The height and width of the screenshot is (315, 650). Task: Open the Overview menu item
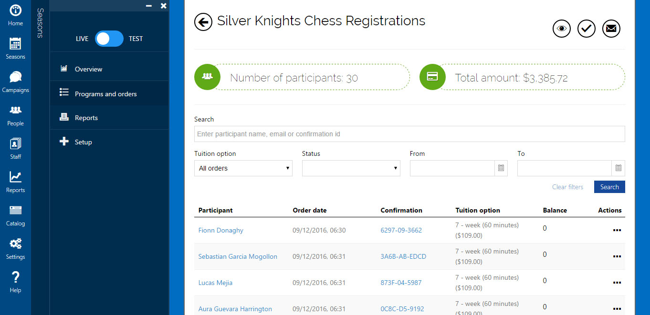88,69
